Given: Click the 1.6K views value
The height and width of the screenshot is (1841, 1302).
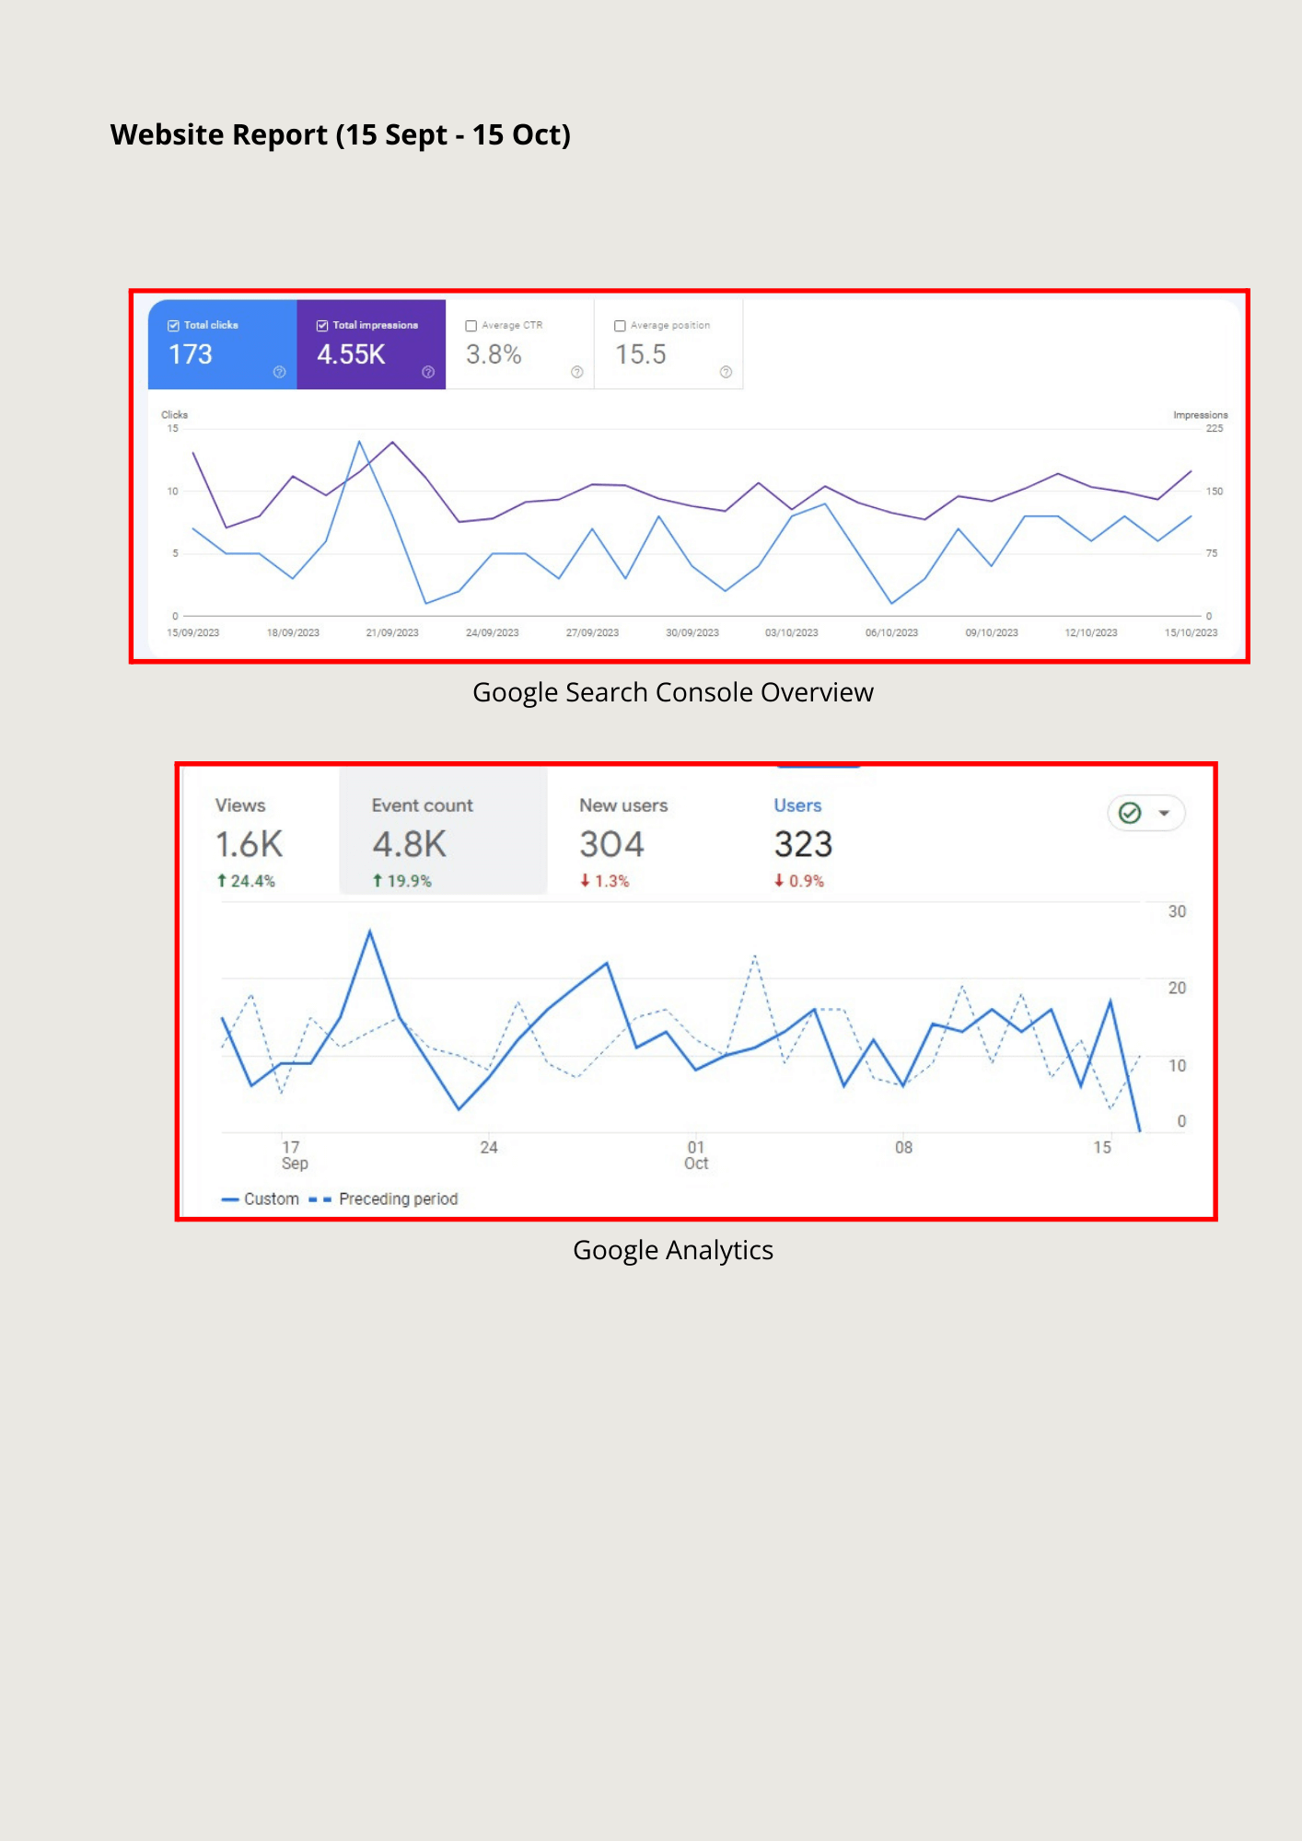Looking at the screenshot, I should [249, 844].
